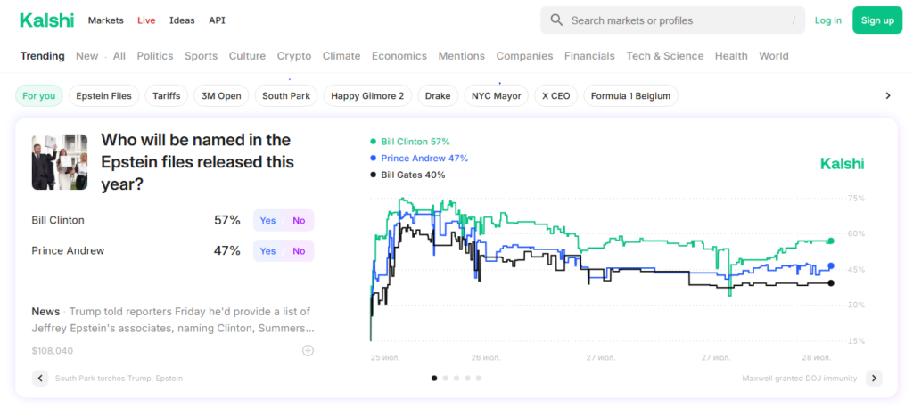913x408 pixels.
Task: Select the 3M Open chip
Action: (x=221, y=95)
